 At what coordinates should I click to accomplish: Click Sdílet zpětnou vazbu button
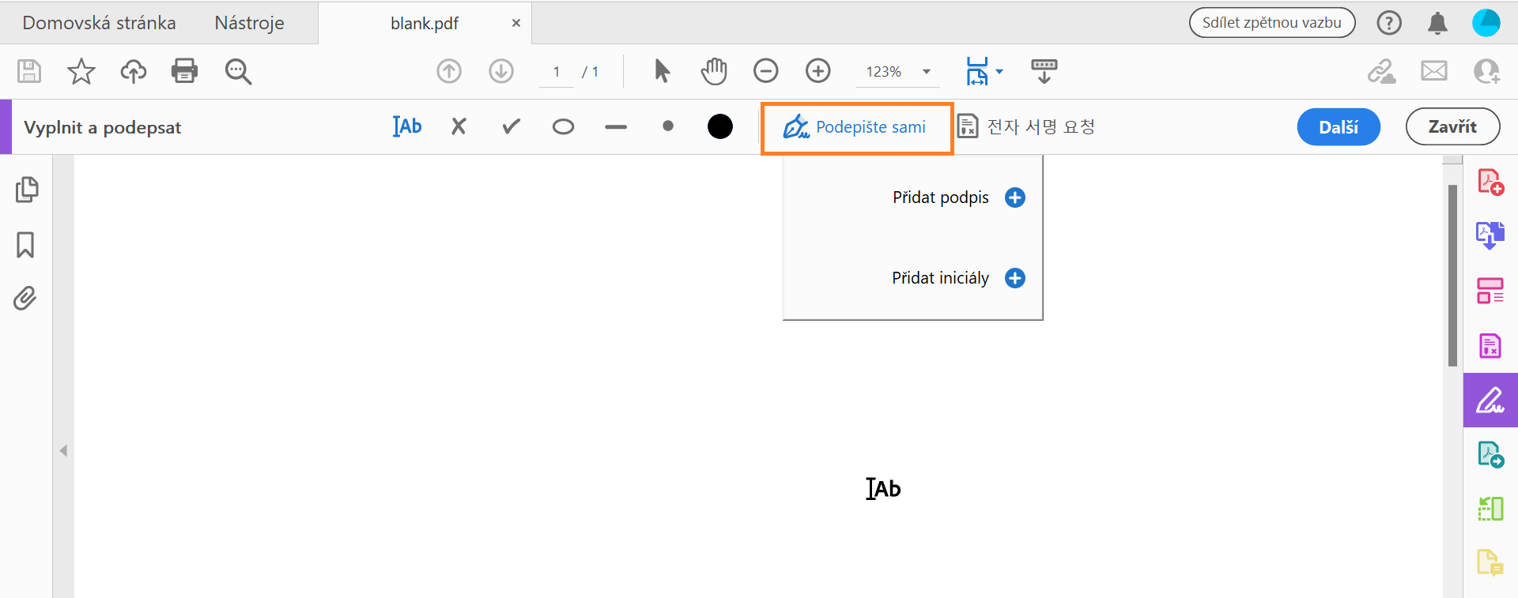click(1272, 23)
